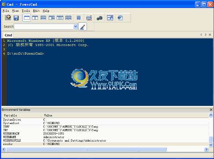Click the horizontal scrollbar thumb
The image size is (214, 159).
86,150
